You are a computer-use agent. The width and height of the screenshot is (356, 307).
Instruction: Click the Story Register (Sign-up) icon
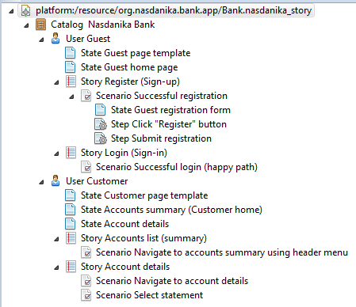[71, 81]
